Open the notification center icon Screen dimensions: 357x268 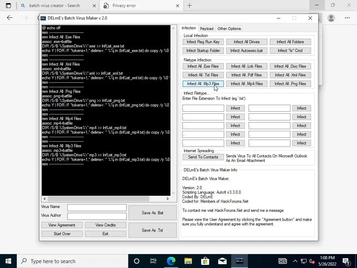coord(346,261)
